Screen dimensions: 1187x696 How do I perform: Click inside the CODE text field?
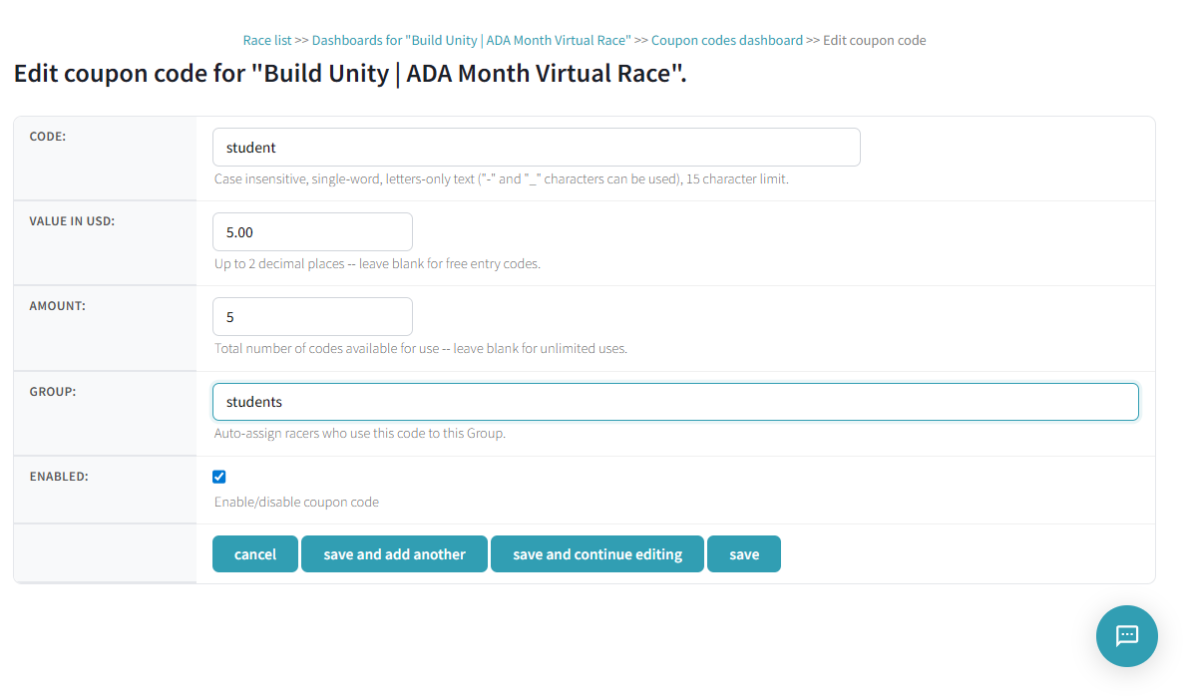click(536, 146)
